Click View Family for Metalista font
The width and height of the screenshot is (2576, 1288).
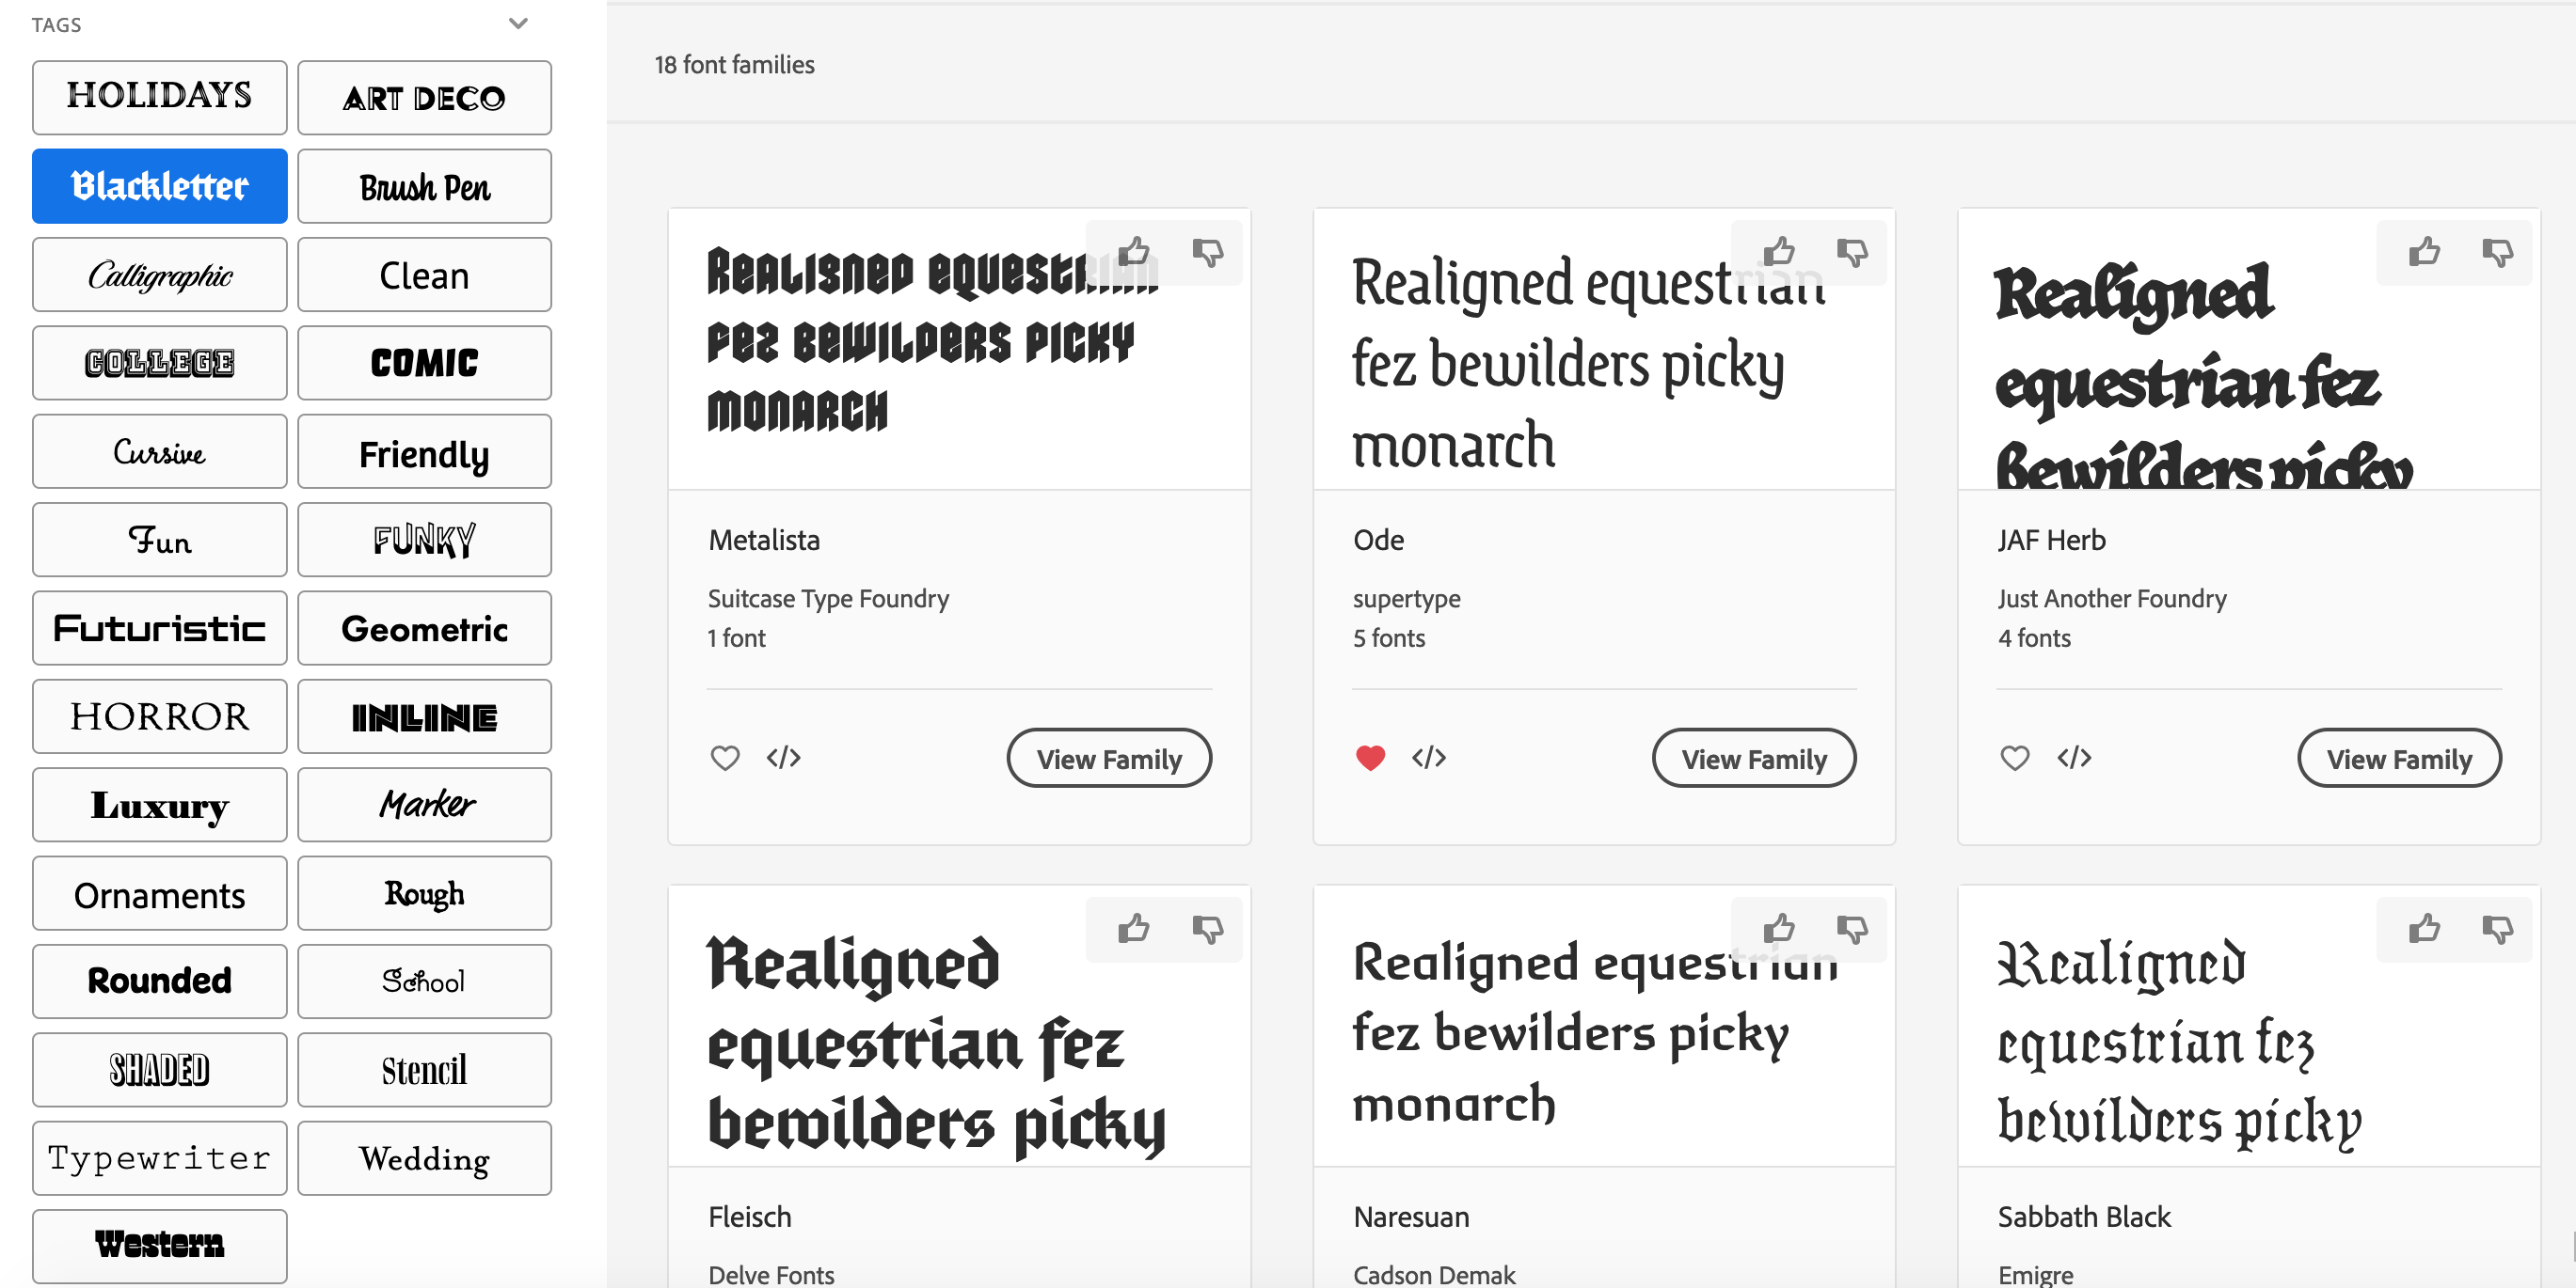point(1109,759)
